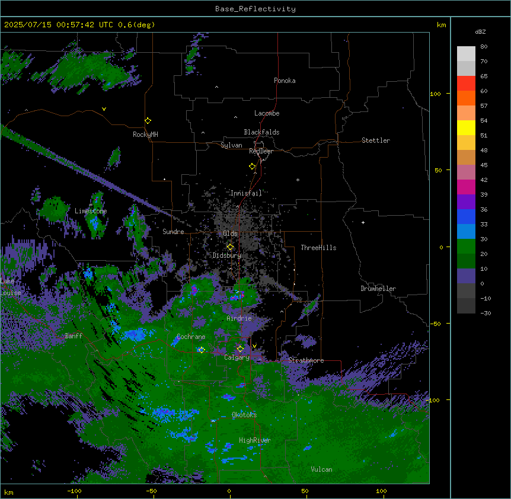Click the yellow 54 dBZ legend band
511x499 pixels.
pyautogui.click(x=466, y=127)
